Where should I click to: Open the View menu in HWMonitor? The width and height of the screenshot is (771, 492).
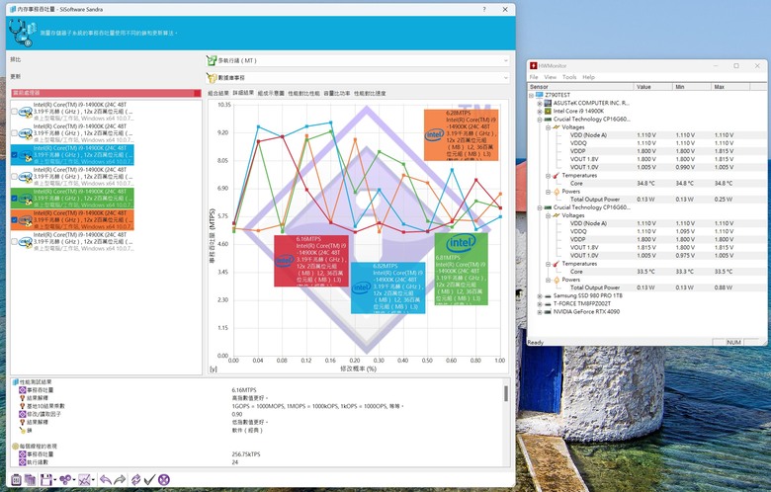pos(551,77)
